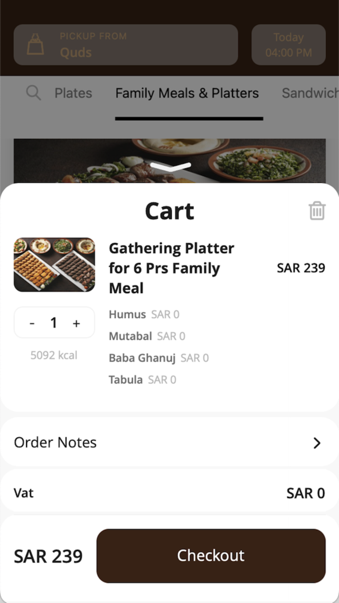Switch to the Plates tab
Viewport: 339px width, 603px height.
coord(73,93)
